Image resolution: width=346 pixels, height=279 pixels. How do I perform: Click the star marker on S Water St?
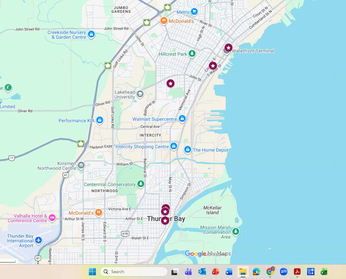click(213, 66)
